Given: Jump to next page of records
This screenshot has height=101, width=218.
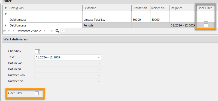Looking at the screenshot, I should [49, 31].
